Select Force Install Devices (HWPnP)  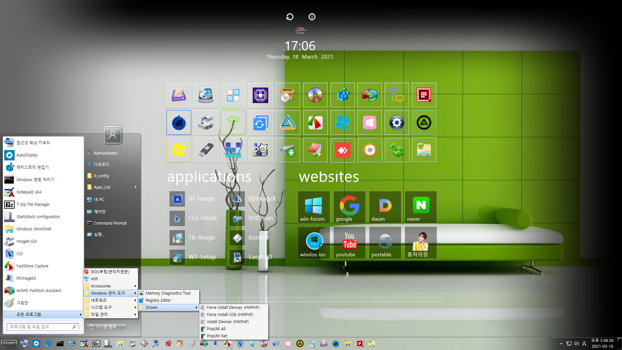(x=234, y=308)
